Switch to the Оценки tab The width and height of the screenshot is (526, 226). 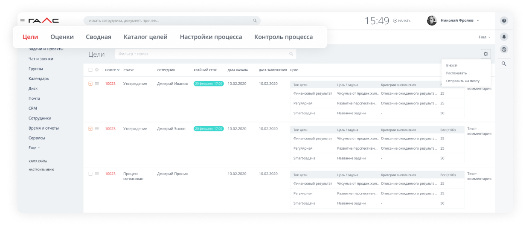coord(62,37)
